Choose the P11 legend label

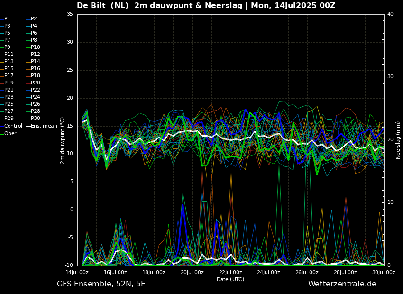point(7,54)
